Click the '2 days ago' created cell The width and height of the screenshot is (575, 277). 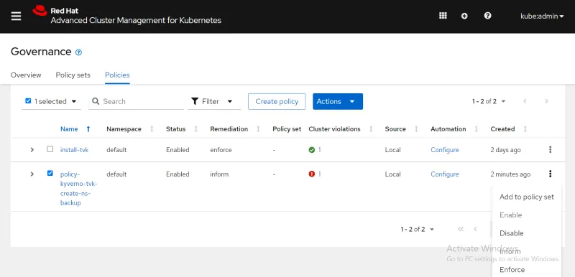coord(506,150)
